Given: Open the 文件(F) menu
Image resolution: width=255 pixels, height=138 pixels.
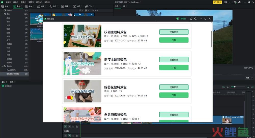Looking at the screenshot, I should (x=8, y=2).
